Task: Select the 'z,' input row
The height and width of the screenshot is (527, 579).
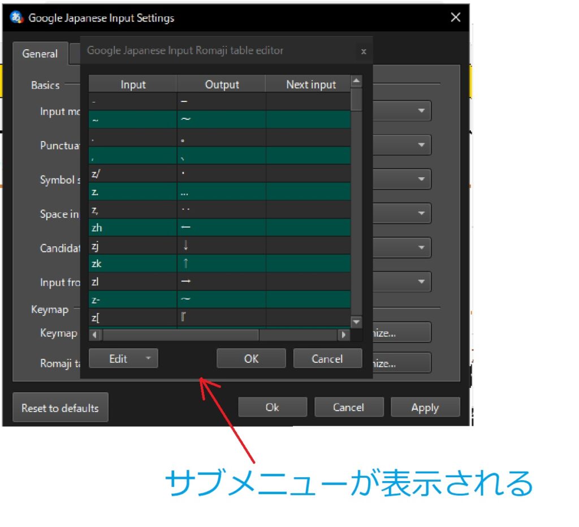Action: point(220,209)
